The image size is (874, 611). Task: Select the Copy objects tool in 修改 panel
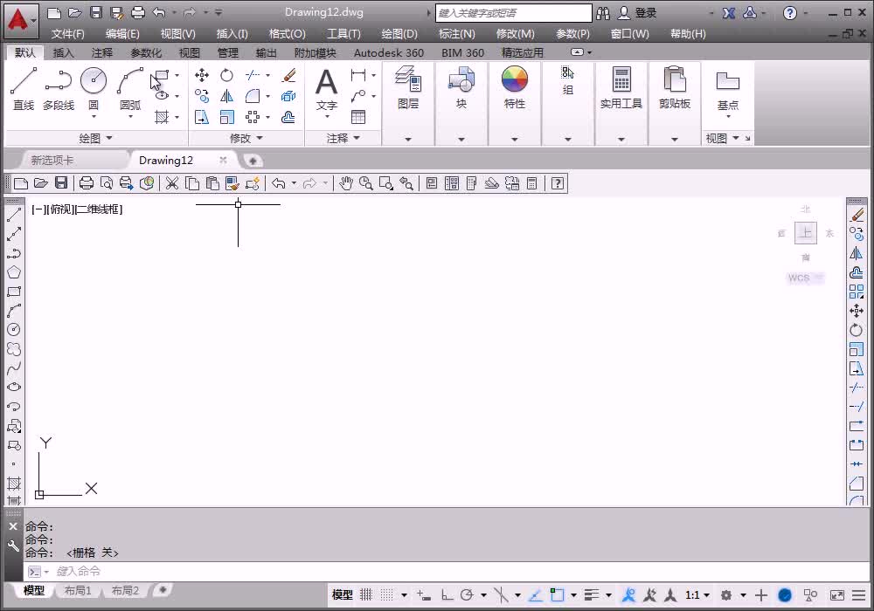pyautogui.click(x=202, y=96)
